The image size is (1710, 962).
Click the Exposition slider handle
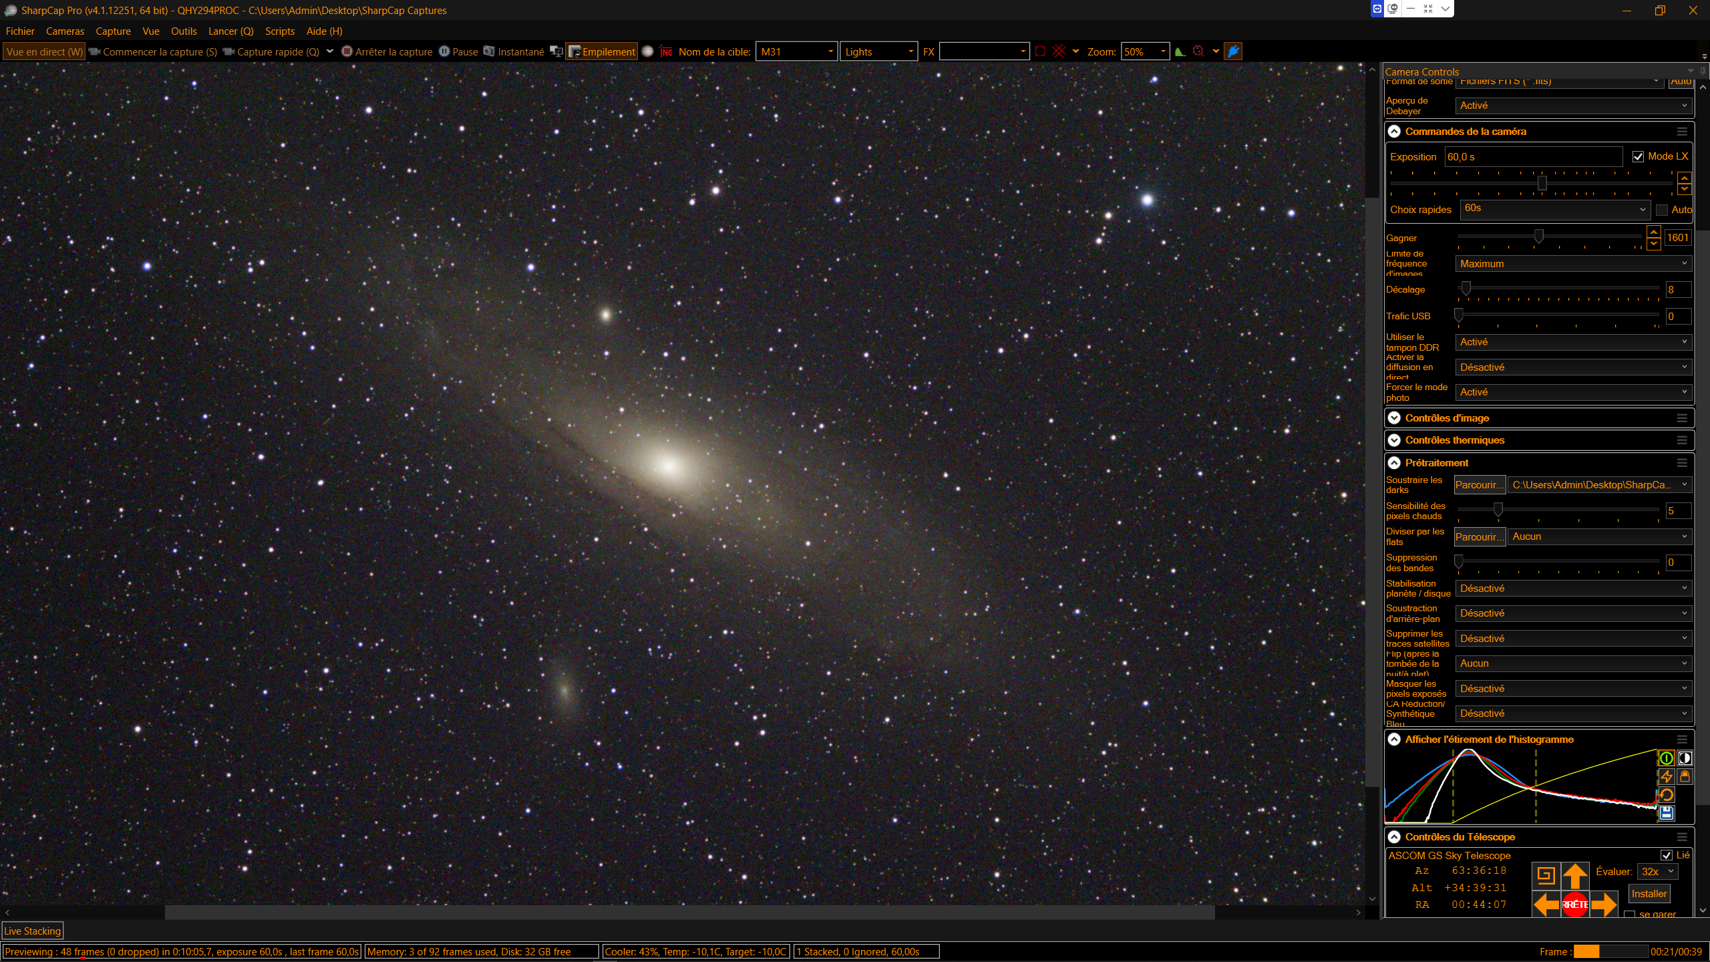point(1542,182)
